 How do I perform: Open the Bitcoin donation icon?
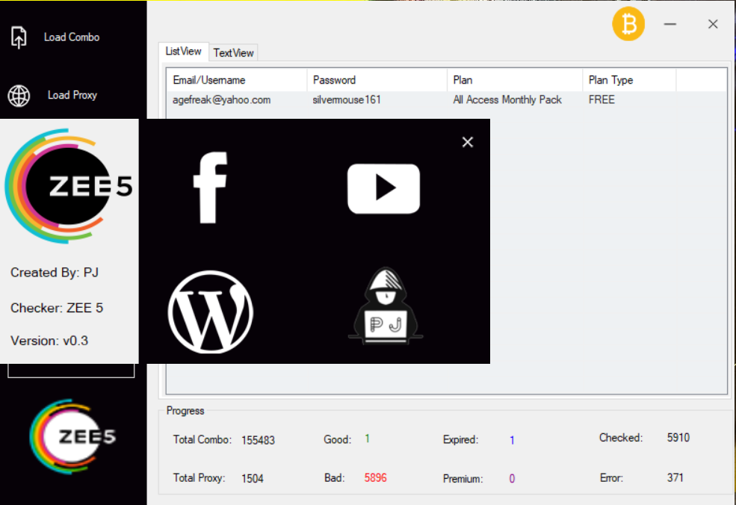(x=628, y=24)
